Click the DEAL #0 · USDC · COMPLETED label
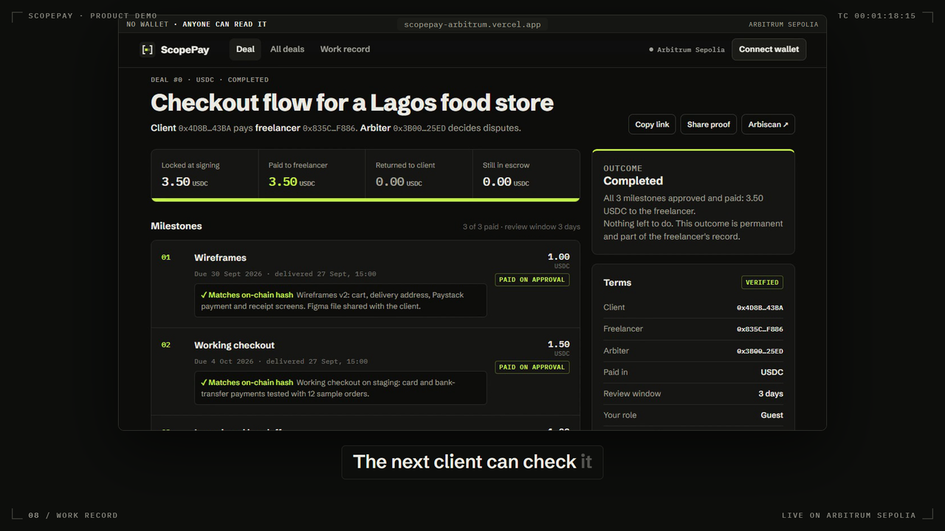This screenshot has height=531, width=945. (210, 80)
